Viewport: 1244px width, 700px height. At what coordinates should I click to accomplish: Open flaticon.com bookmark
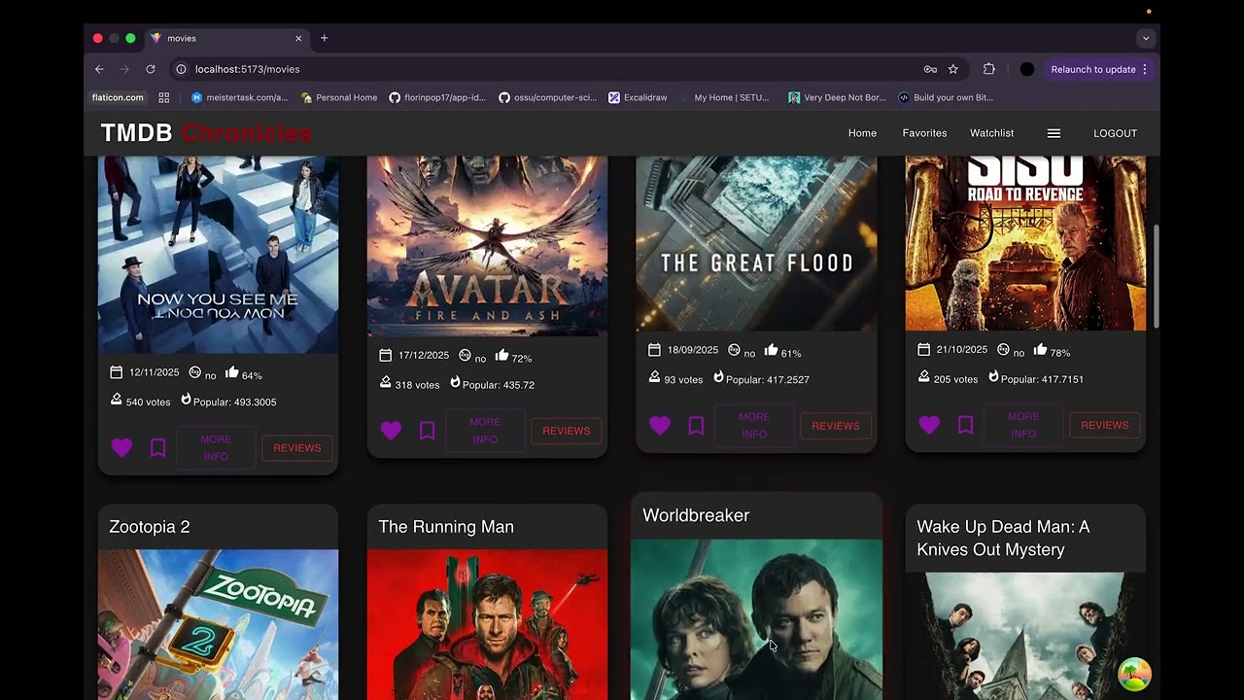(x=118, y=97)
